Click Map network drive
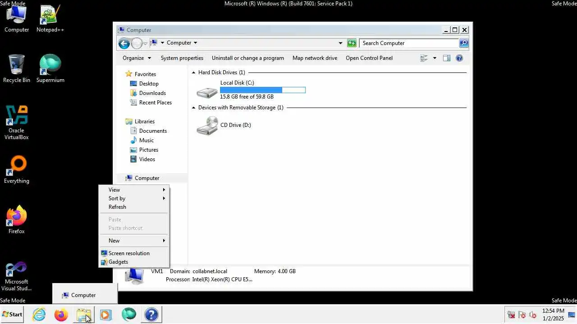 (x=315, y=58)
